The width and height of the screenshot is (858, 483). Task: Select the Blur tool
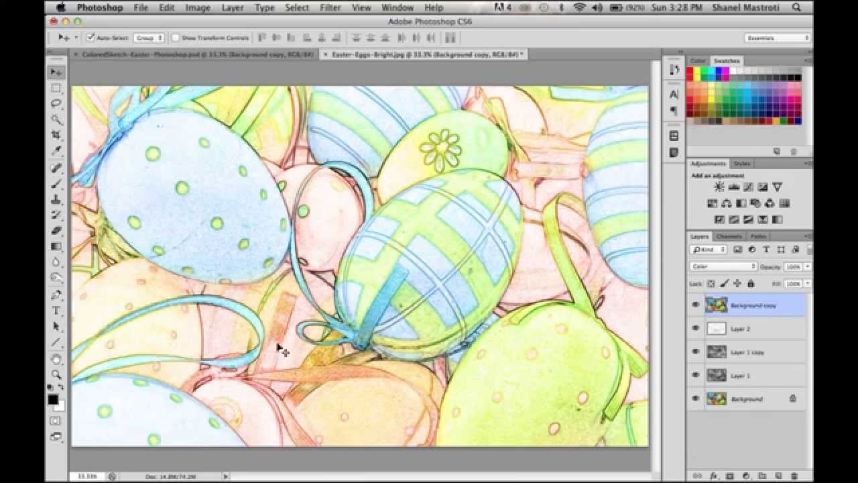(x=56, y=262)
